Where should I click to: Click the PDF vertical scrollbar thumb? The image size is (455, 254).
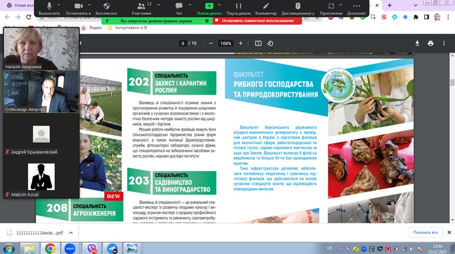452,82
